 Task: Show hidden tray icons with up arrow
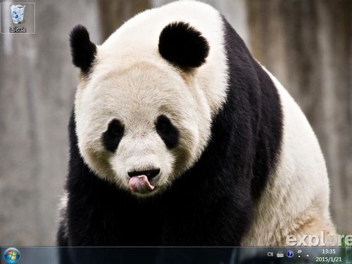308,256
